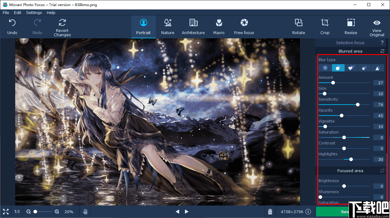Screen dimensions: 390x218
Task: Open the Resize tool
Action: tap(351, 27)
